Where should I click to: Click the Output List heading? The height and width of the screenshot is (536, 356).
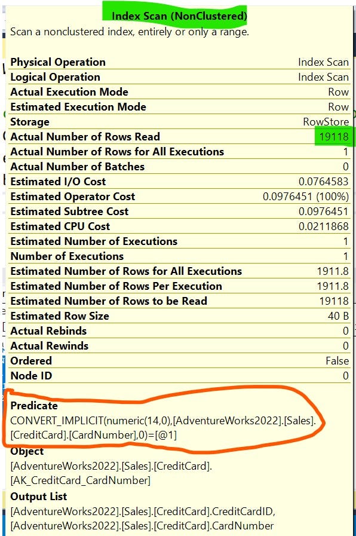coord(39,497)
